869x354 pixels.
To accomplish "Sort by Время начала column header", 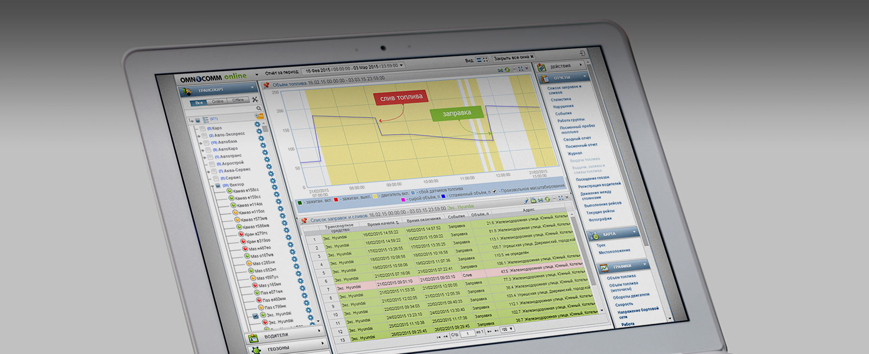I will [x=382, y=223].
